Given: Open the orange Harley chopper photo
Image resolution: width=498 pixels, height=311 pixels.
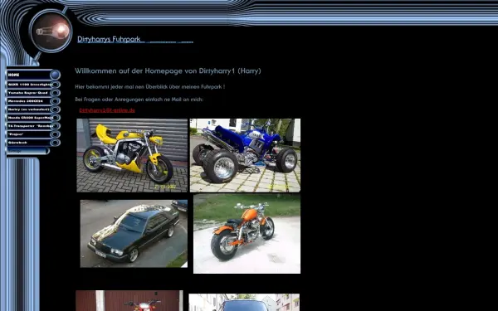Looking at the screenshot, I should pos(247,234).
